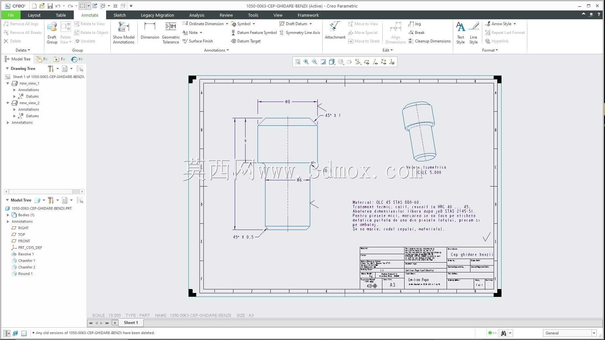Screen dimensions: 605x340
Task: Open the Draft Datum dropdown arrow
Action: [x=310, y=24]
